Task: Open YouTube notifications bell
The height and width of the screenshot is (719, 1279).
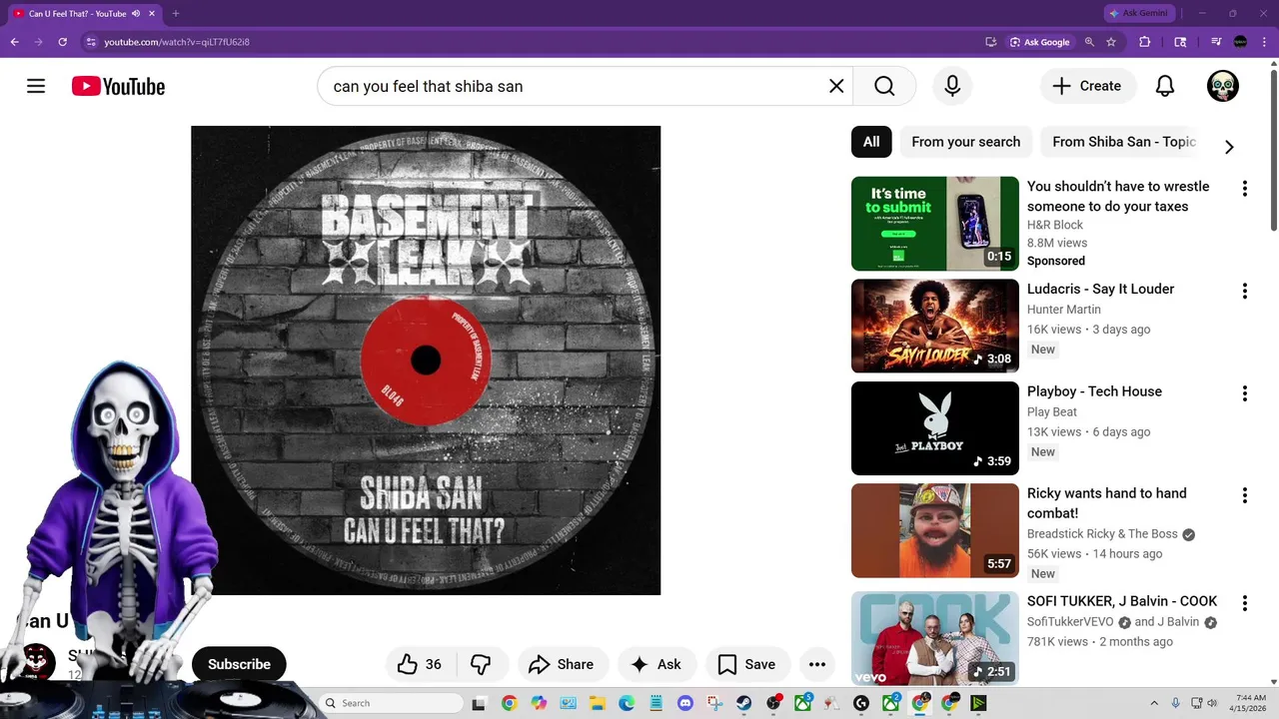Action: coord(1165,86)
